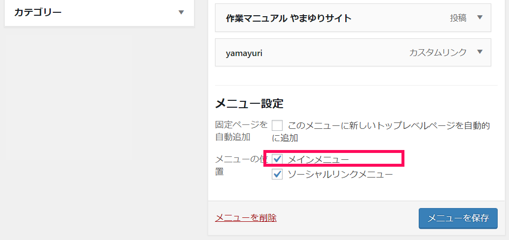
Task: Expand the 作業マニュアル やまゆりサイト item arrow
Action: point(480,18)
